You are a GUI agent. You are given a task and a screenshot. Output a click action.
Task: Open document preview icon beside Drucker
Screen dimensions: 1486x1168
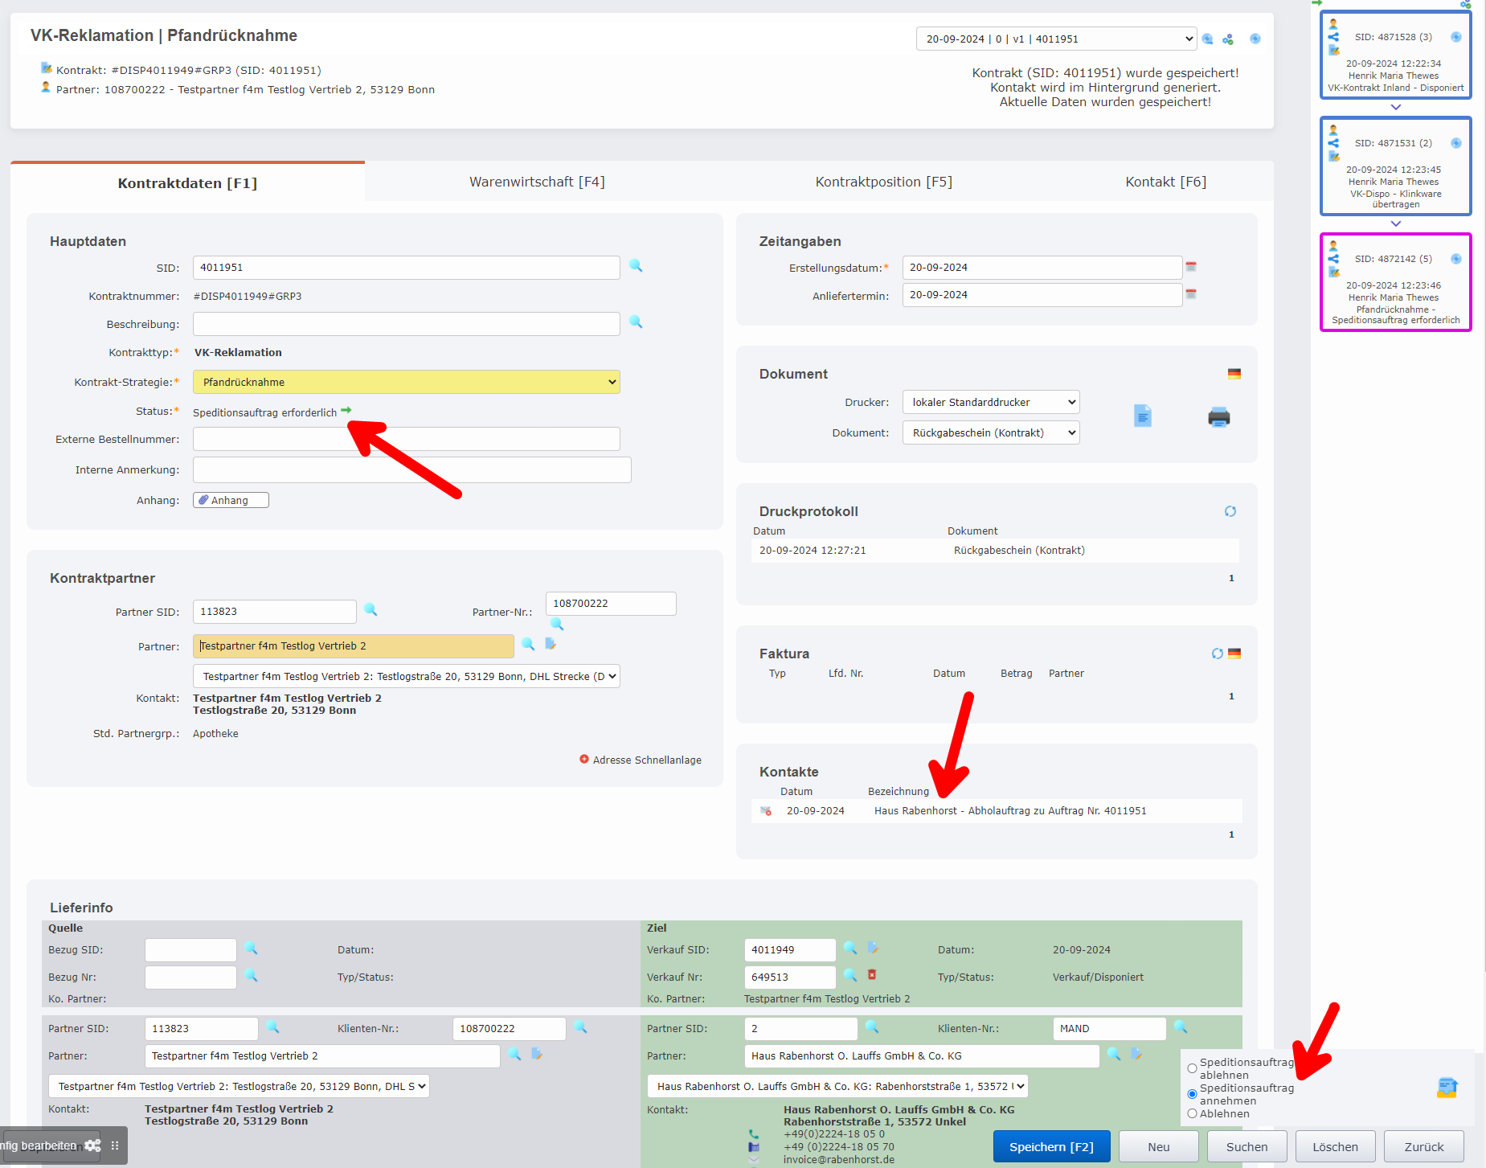(1142, 416)
